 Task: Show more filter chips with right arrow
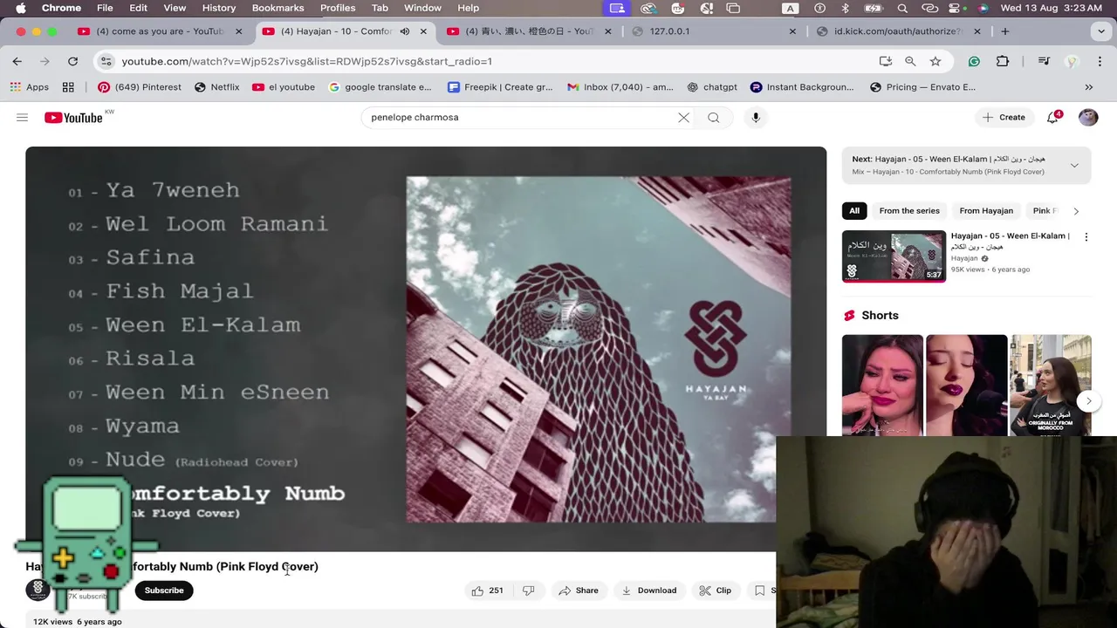[1076, 211]
